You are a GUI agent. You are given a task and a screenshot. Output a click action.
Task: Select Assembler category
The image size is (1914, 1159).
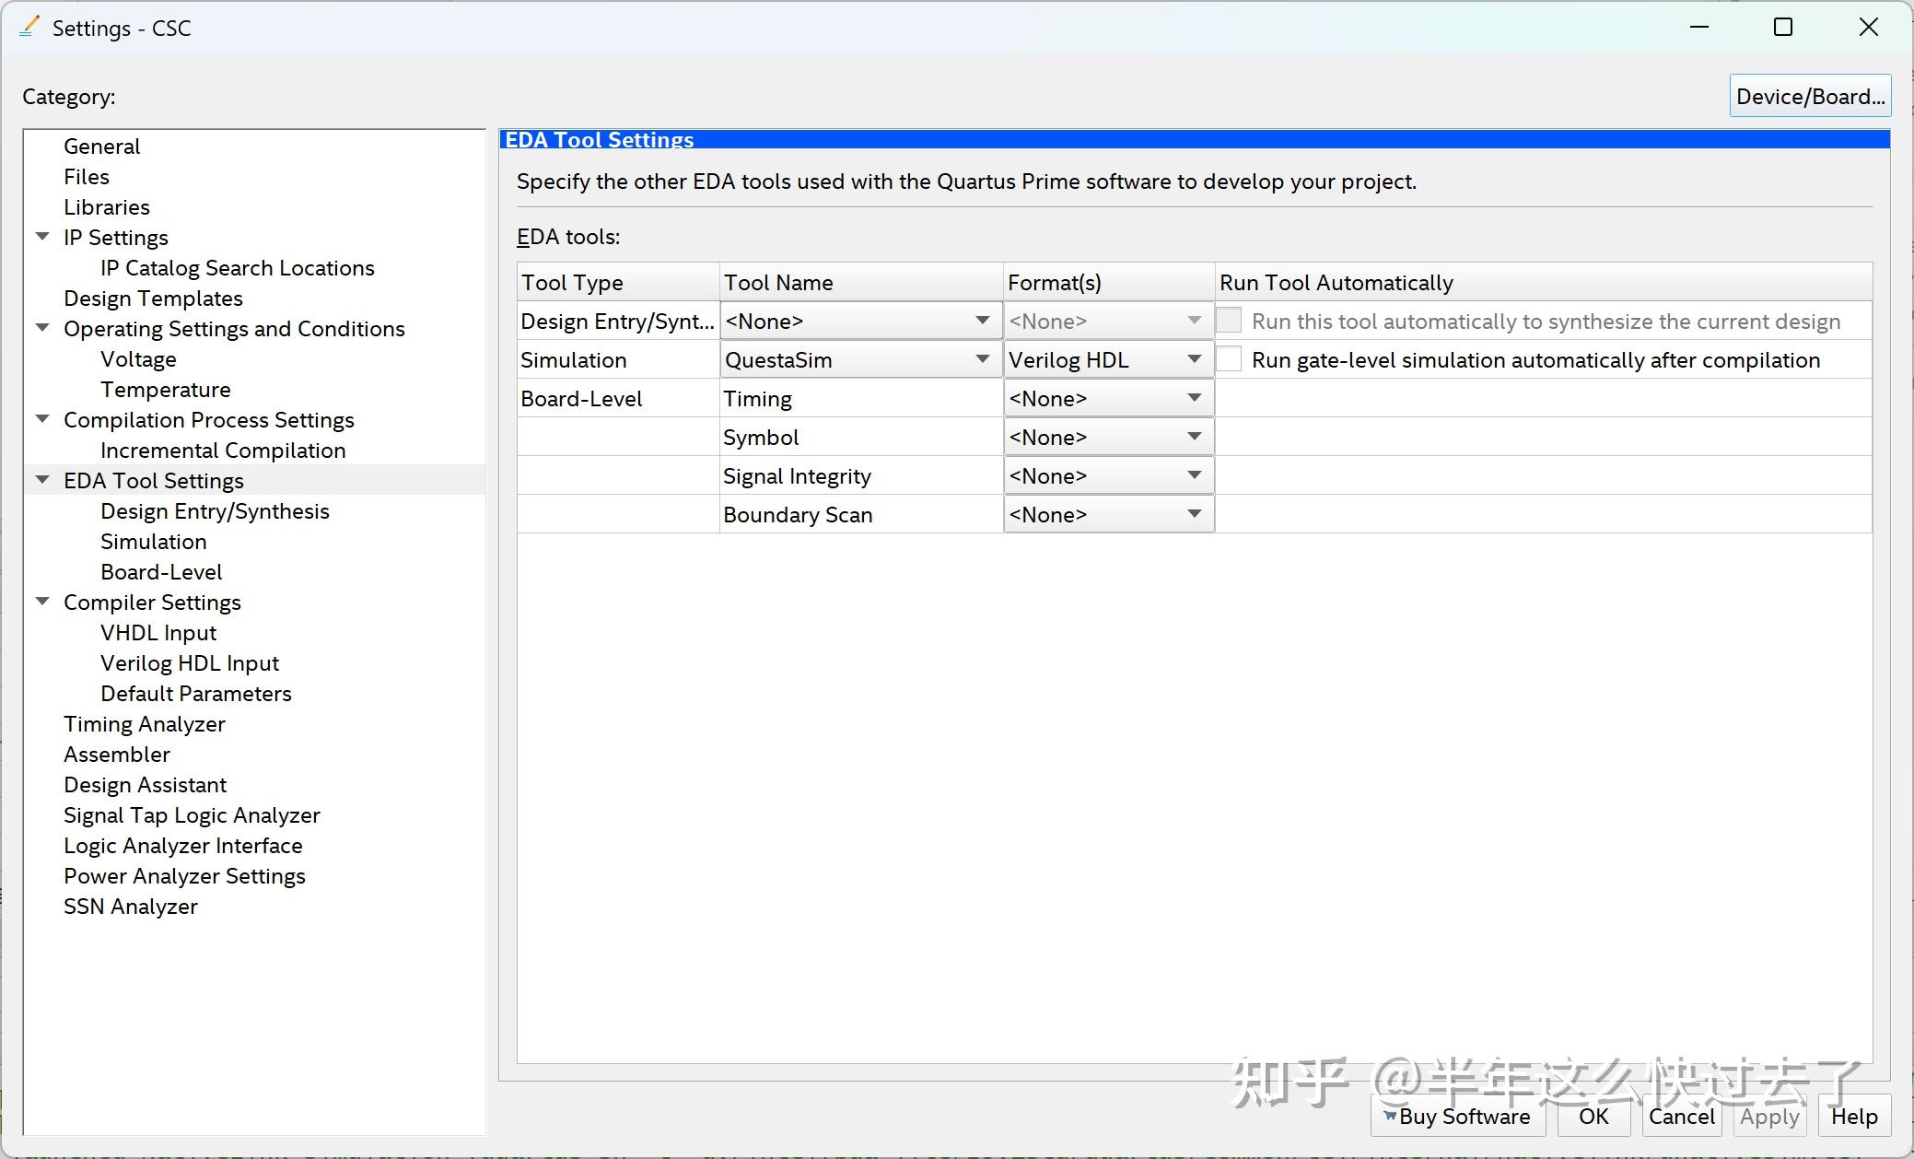(x=117, y=754)
